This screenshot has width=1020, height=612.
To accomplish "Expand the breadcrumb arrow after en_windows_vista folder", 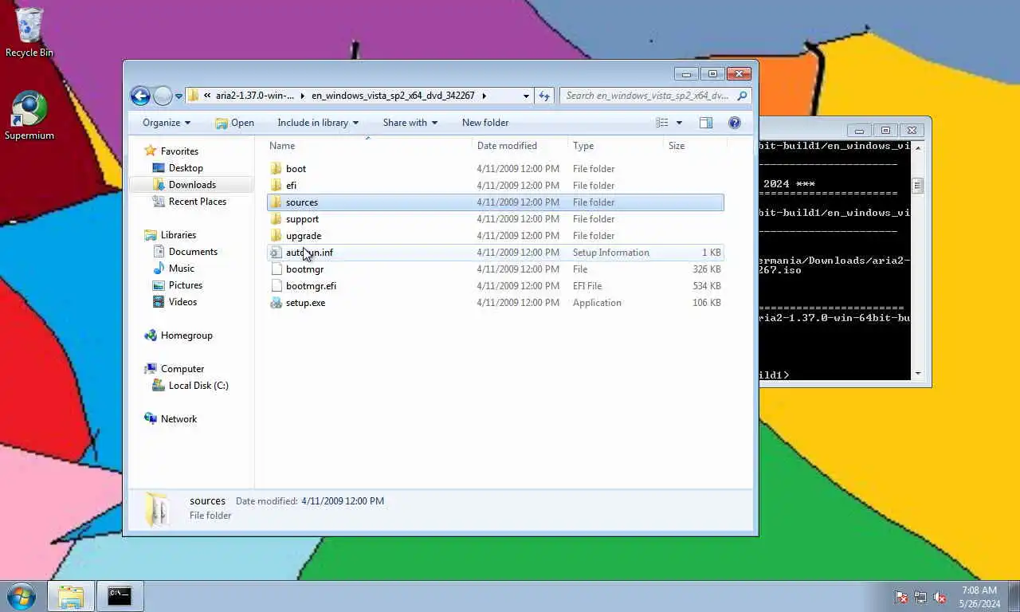I will click(x=484, y=96).
